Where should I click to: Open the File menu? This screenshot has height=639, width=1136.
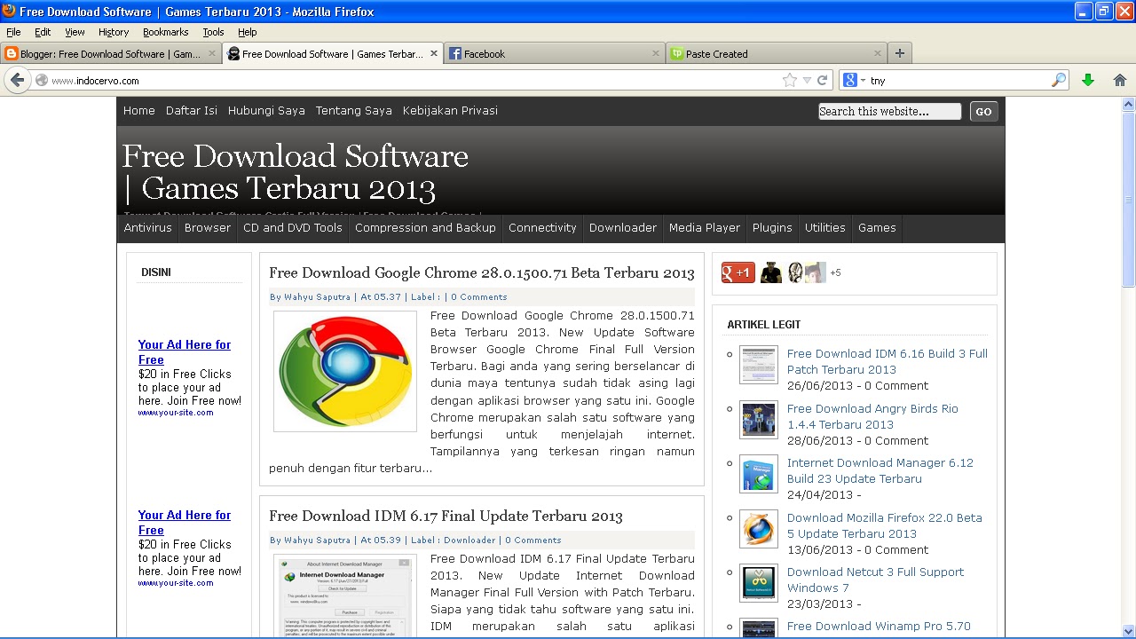tap(13, 32)
